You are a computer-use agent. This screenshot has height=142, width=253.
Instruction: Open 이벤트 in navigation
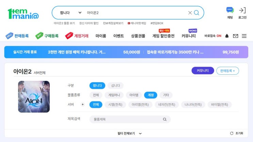(x=118, y=36)
